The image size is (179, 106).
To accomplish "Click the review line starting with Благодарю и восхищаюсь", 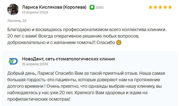I will [87, 30].
